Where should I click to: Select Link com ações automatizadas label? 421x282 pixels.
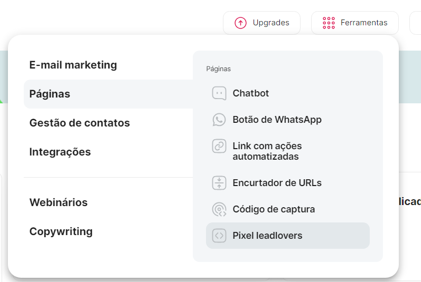click(x=267, y=151)
